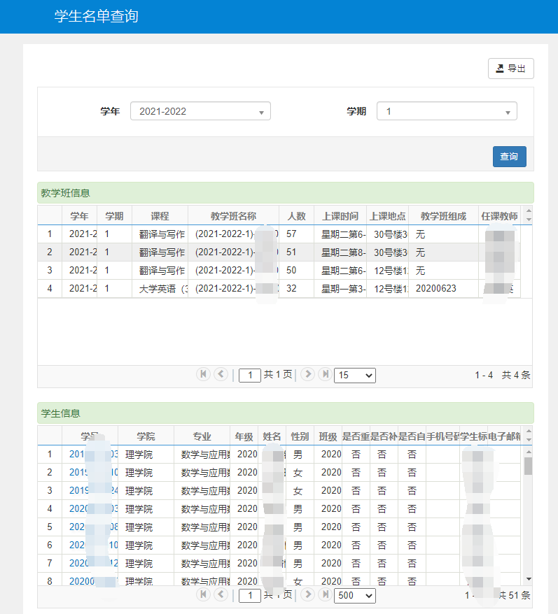The height and width of the screenshot is (614, 558).
Task: Sort student table by 姓名 header
Action: click(272, 436)
